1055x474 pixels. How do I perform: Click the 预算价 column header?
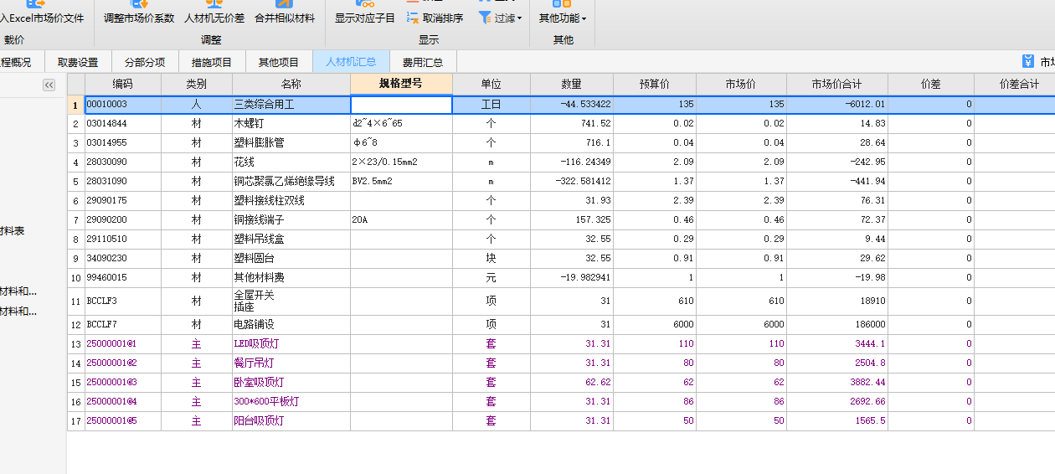(x=655, y=85)
